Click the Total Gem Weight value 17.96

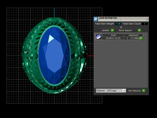[118, 24]
